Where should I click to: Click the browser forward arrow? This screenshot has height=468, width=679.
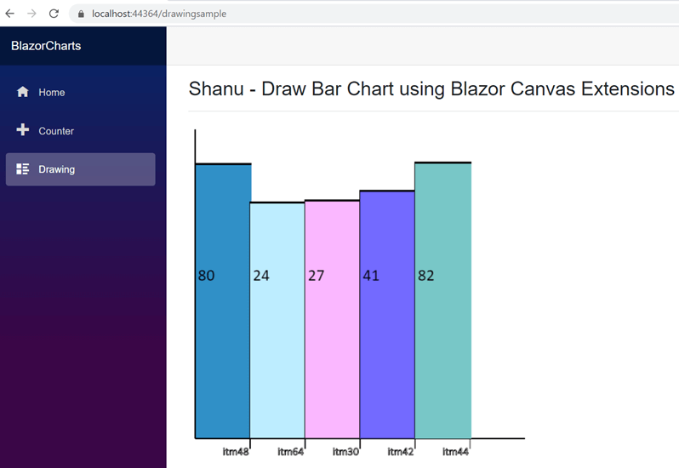click(31, 14)
